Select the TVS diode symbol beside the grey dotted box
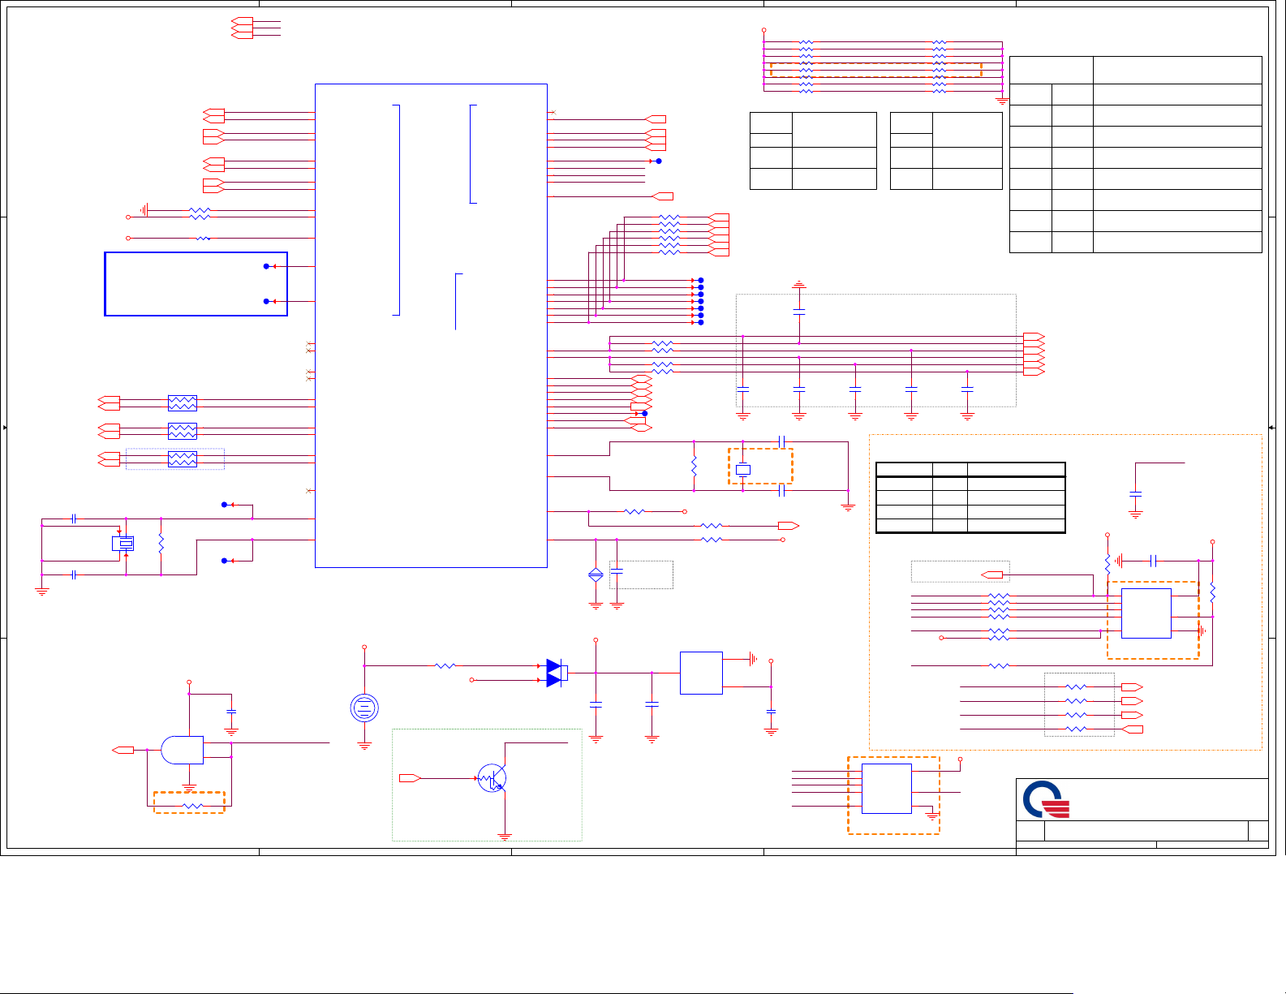Screen dimensions: 1286x994 click(596, 574)
